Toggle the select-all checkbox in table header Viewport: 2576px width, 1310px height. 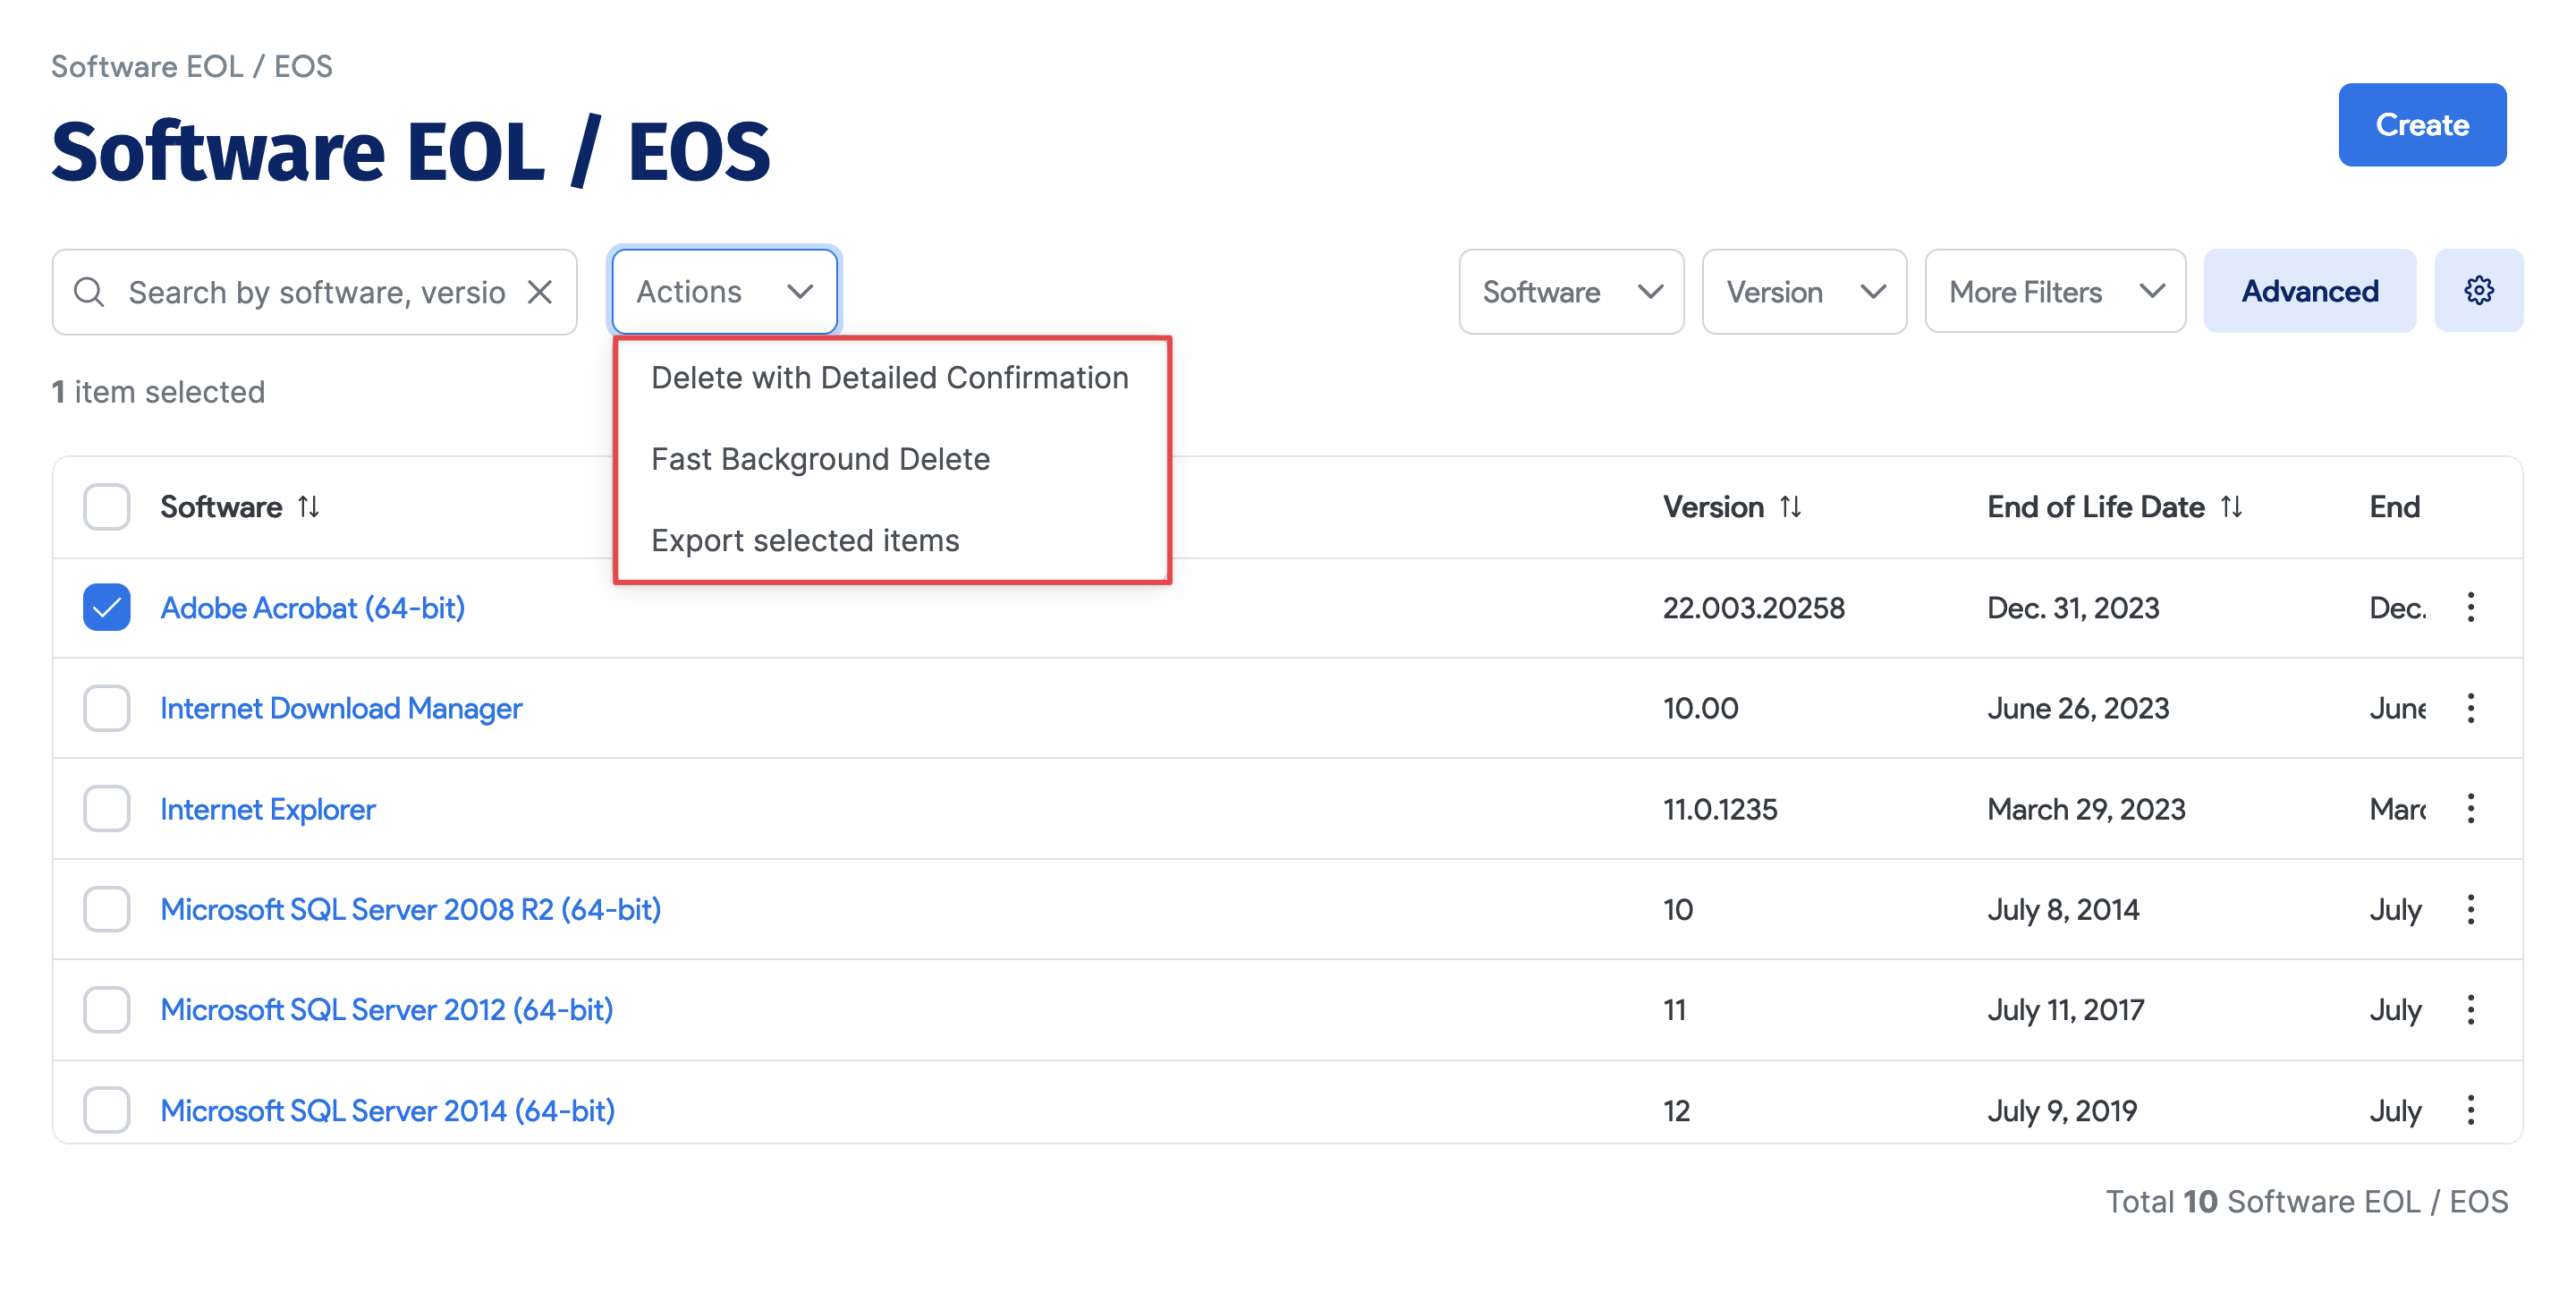pos(106,506)
